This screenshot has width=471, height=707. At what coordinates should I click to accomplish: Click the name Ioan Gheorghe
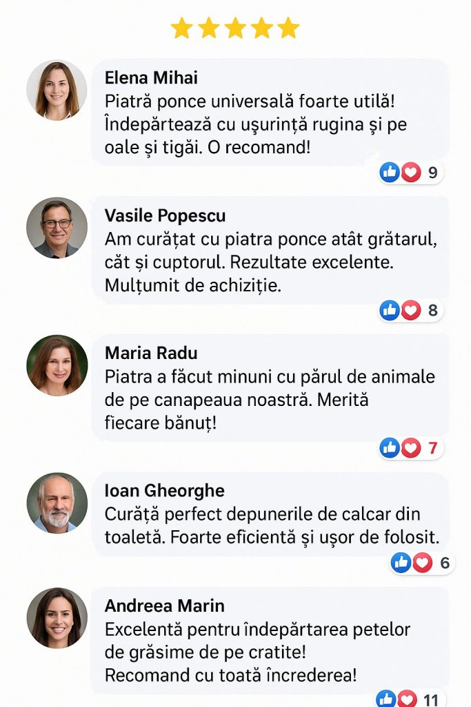tap(164, 491)
